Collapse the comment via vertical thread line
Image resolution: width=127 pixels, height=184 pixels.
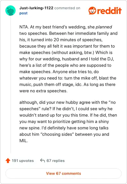click(10, 84)
